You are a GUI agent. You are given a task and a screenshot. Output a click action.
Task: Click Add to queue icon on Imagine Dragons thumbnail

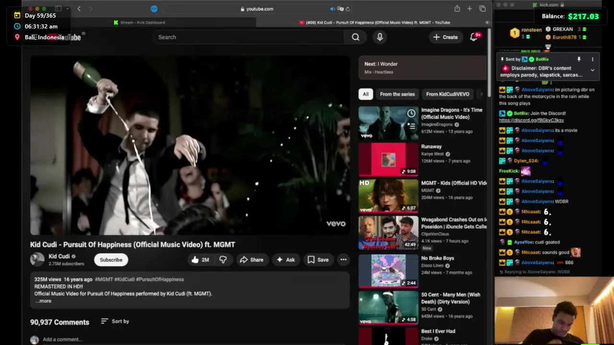coord(411,126)
